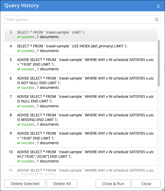Viewport: 165px width, 191px height.
Task: Click the Close & Run button
Action: tap(113, 184)
